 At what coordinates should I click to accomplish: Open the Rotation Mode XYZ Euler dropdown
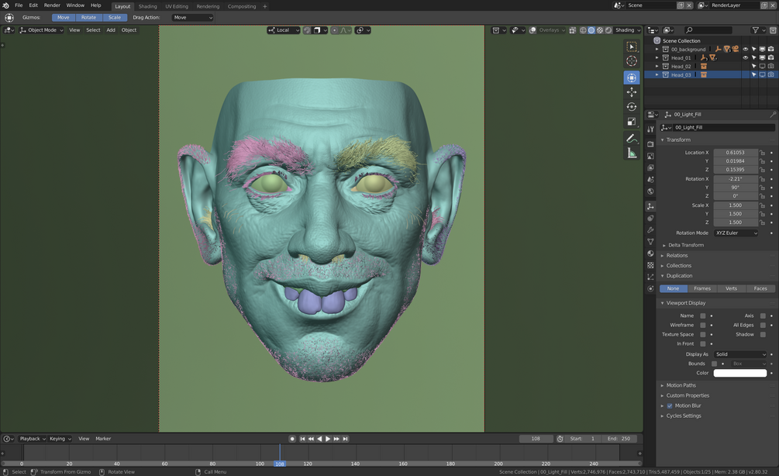pos(736,233)
